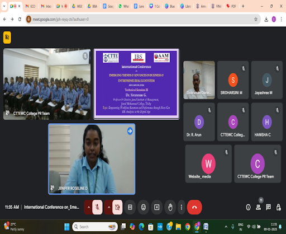Click Jayashree M participant tile

click(267, 80)
